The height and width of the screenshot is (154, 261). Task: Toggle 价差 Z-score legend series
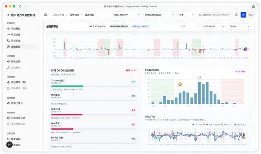[x=213, y=124]
